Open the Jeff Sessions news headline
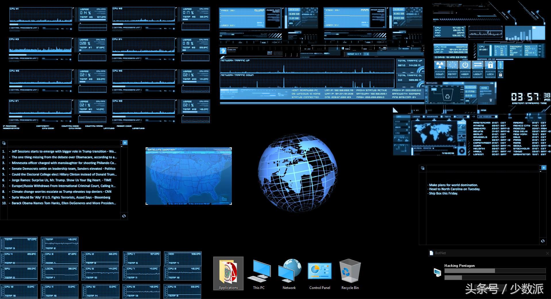Image resolution: width=551 pixels, height=299 pixels. coord(63,151)
